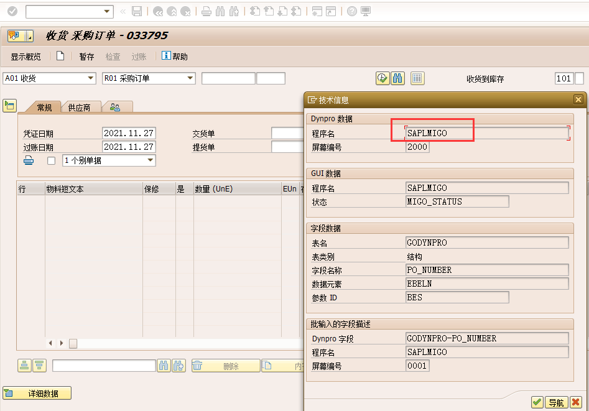The image size is (589, 411).
Task: Click the 详细数据 button
Action: [x=37, y=393]
